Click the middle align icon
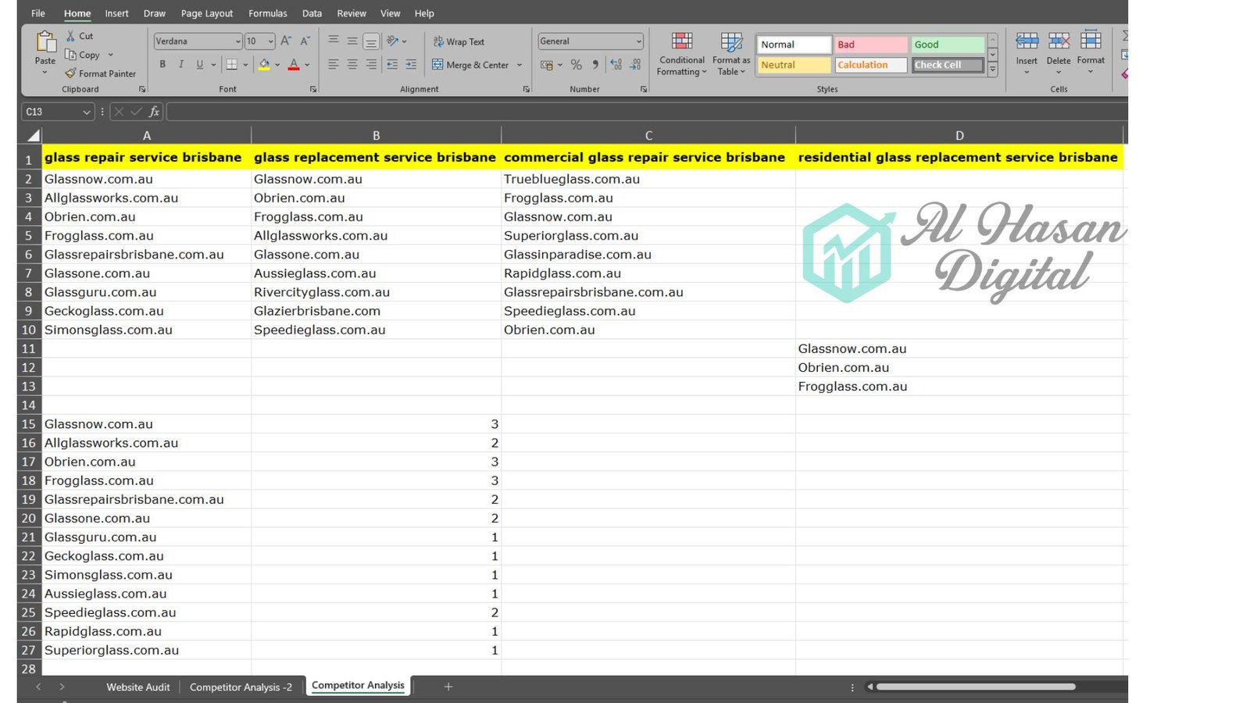Image resolution: width=1250 pixels, height=703 pixels. (352, 41)
